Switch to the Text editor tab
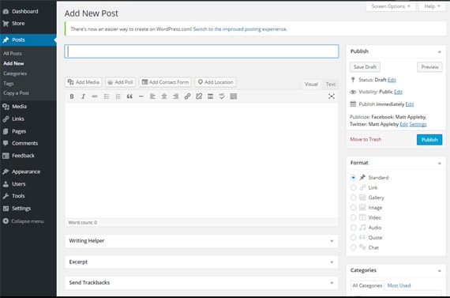This screenshot has width=450, height=298. (331, 85)
